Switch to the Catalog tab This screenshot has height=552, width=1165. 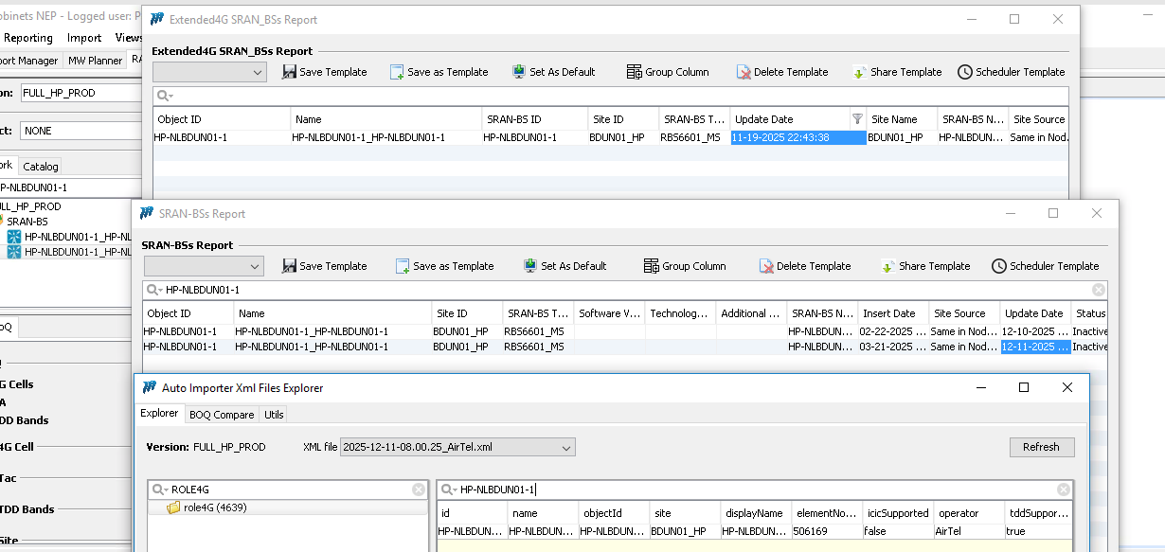coord(41,167)
